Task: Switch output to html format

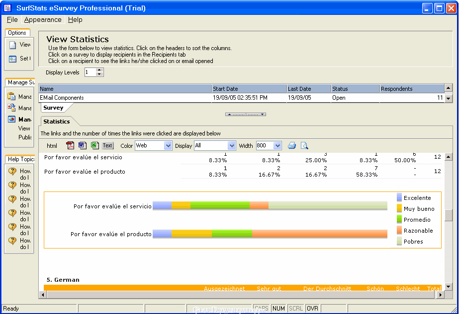Action: click(x=52, y=145)
